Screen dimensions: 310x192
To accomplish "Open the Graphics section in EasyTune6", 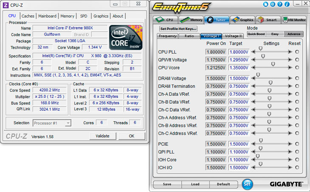I will click(242, 19).
